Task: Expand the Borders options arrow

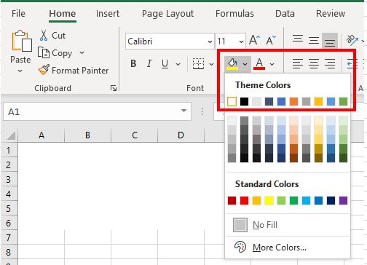Action: click(211, 64)
